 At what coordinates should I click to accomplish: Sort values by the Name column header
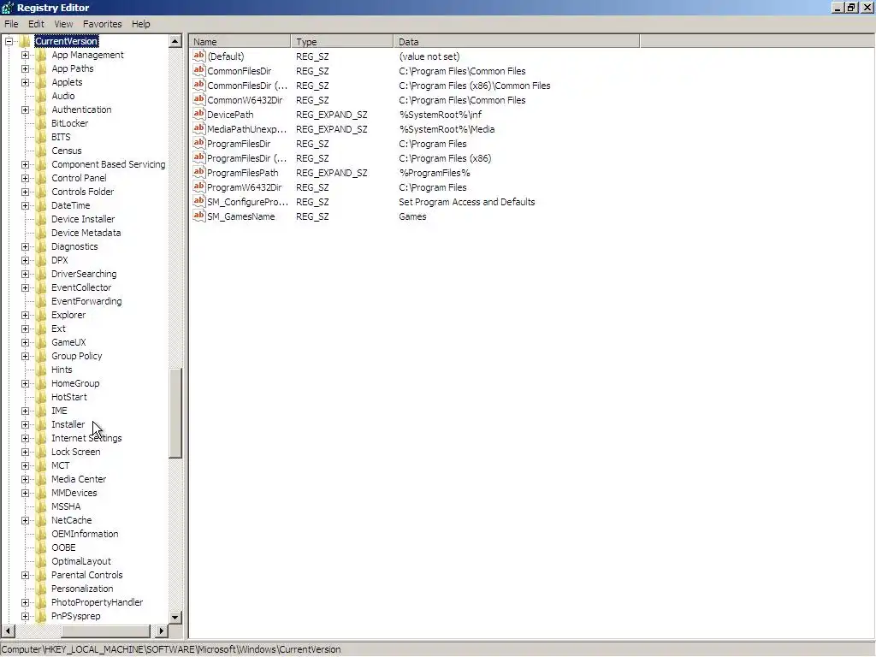tap(240, 41)
